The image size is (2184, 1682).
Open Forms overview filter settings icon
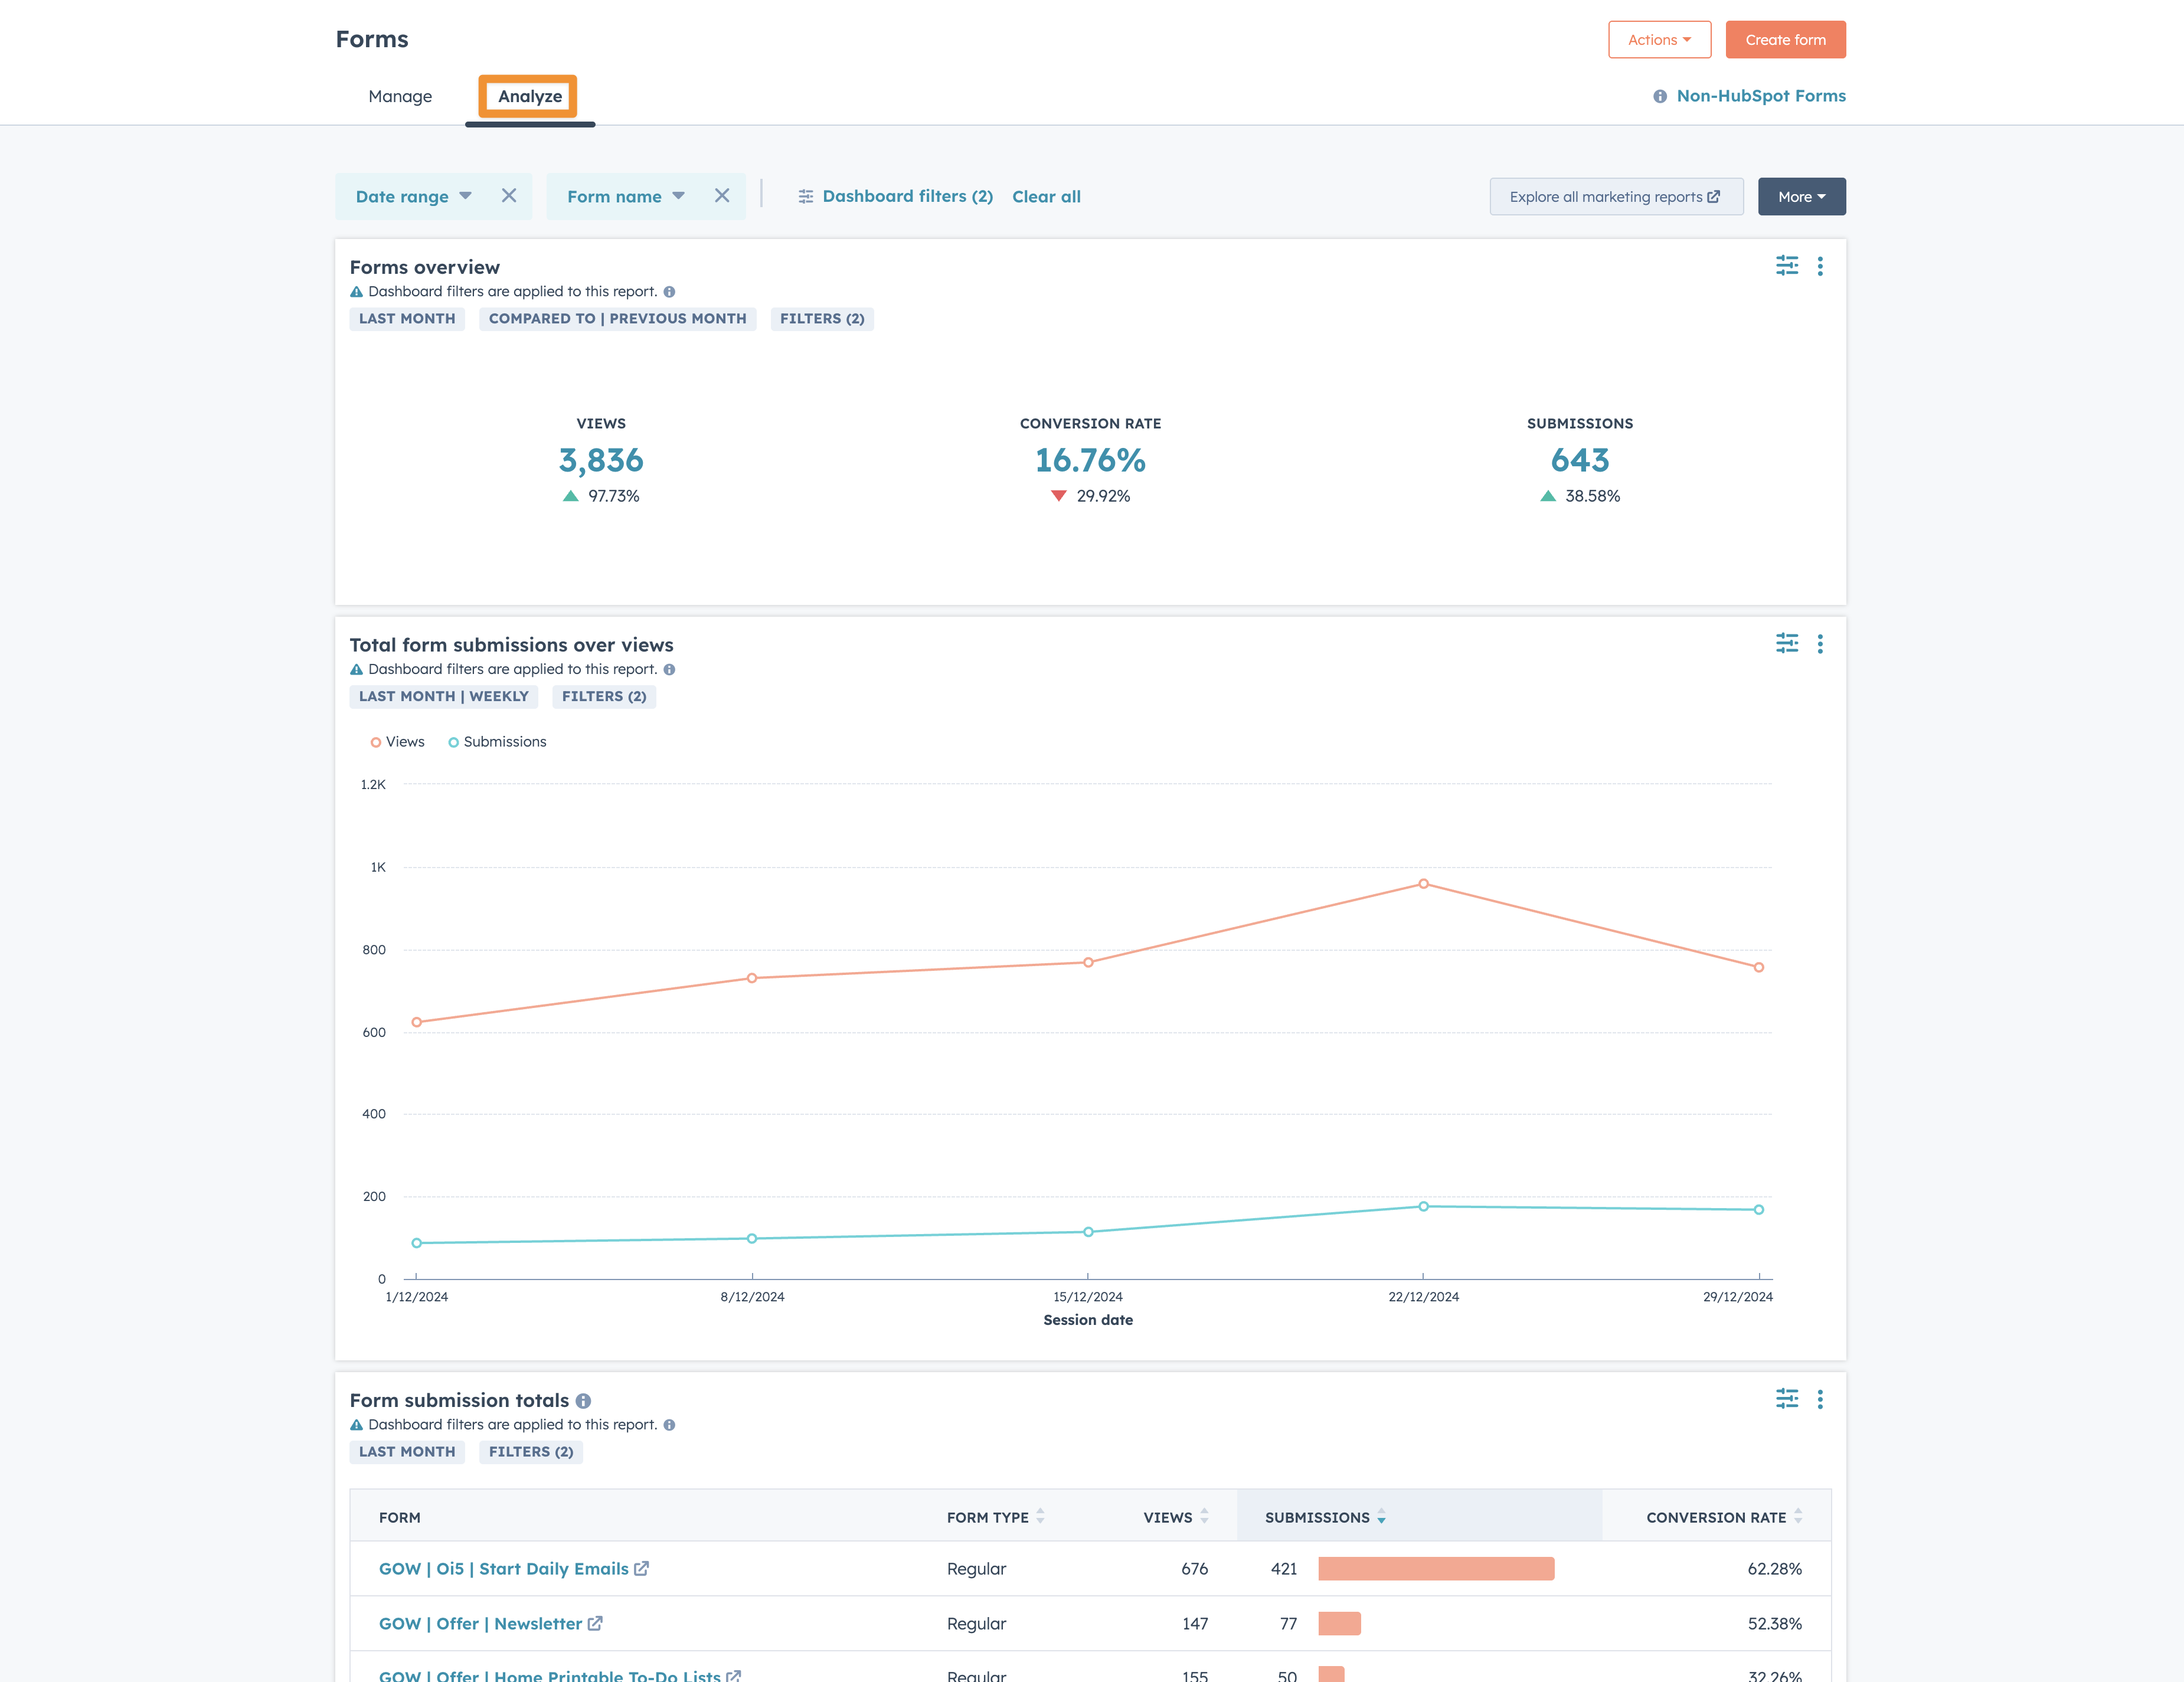1786,265
